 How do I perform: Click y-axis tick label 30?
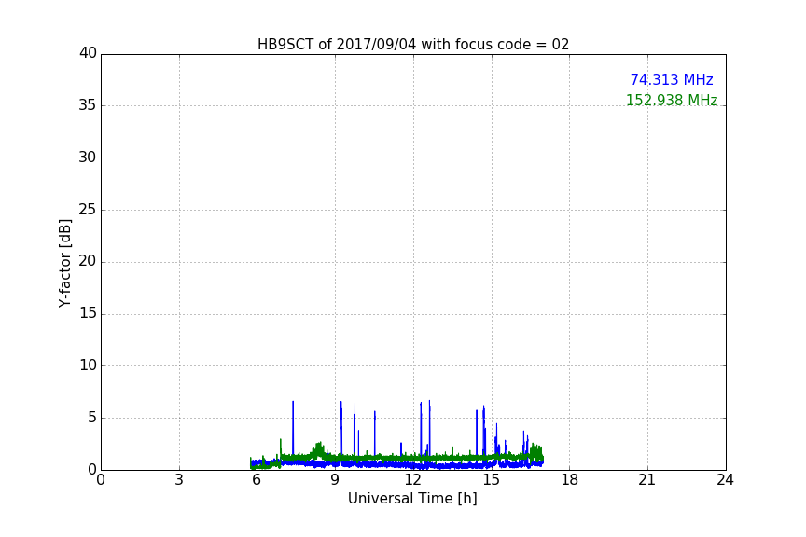click(x=88, y=158)
